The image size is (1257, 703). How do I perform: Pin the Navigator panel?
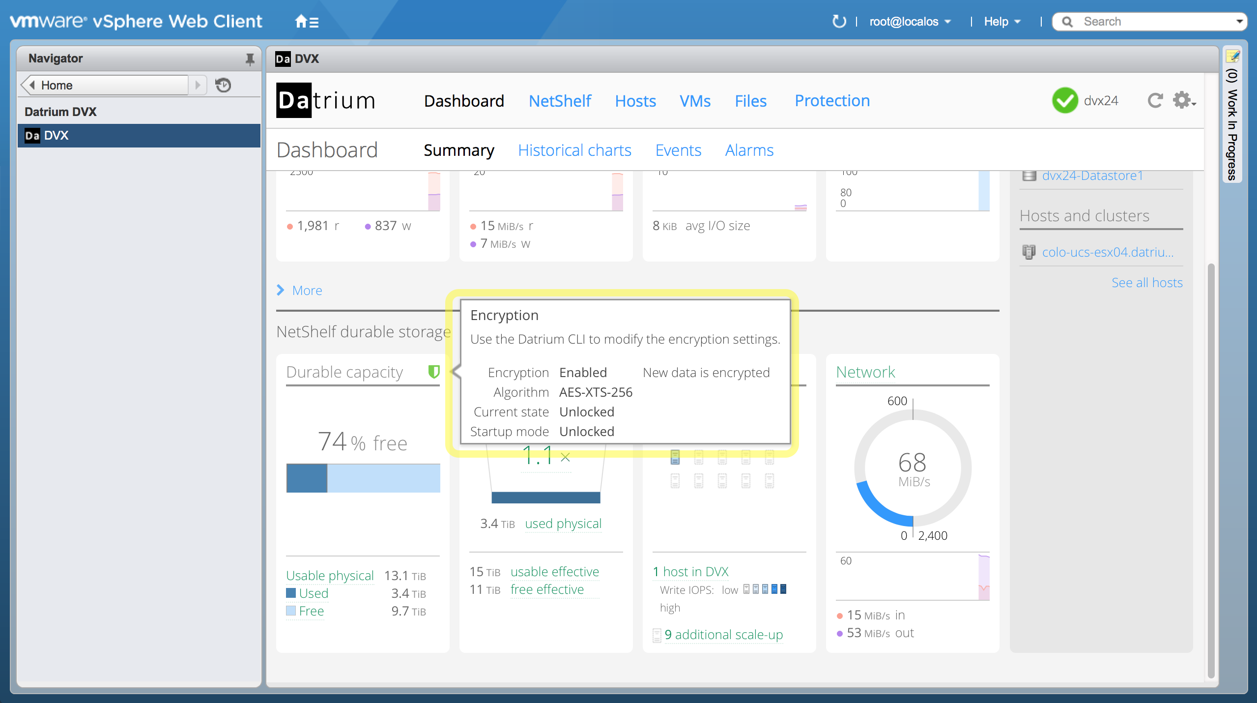[x=250, y=59]
